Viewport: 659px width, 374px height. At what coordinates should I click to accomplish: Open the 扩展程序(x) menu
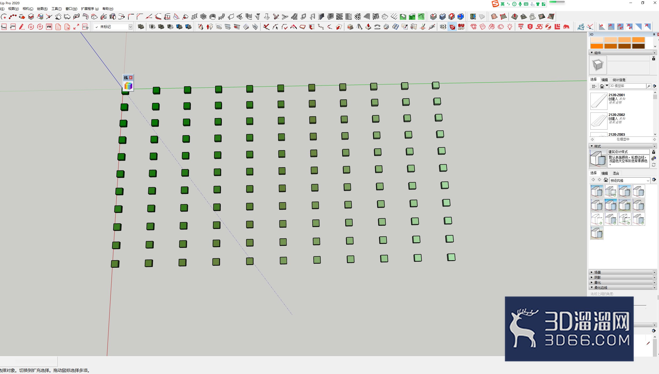[x=90, y=9]
